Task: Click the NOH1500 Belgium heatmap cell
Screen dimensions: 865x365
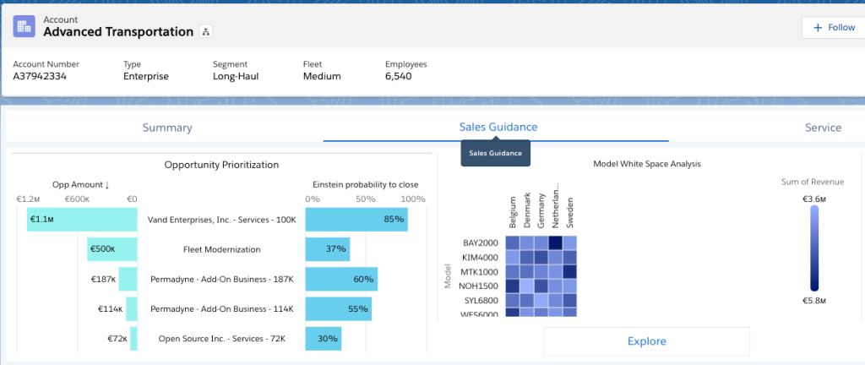Action: [513, 286]
